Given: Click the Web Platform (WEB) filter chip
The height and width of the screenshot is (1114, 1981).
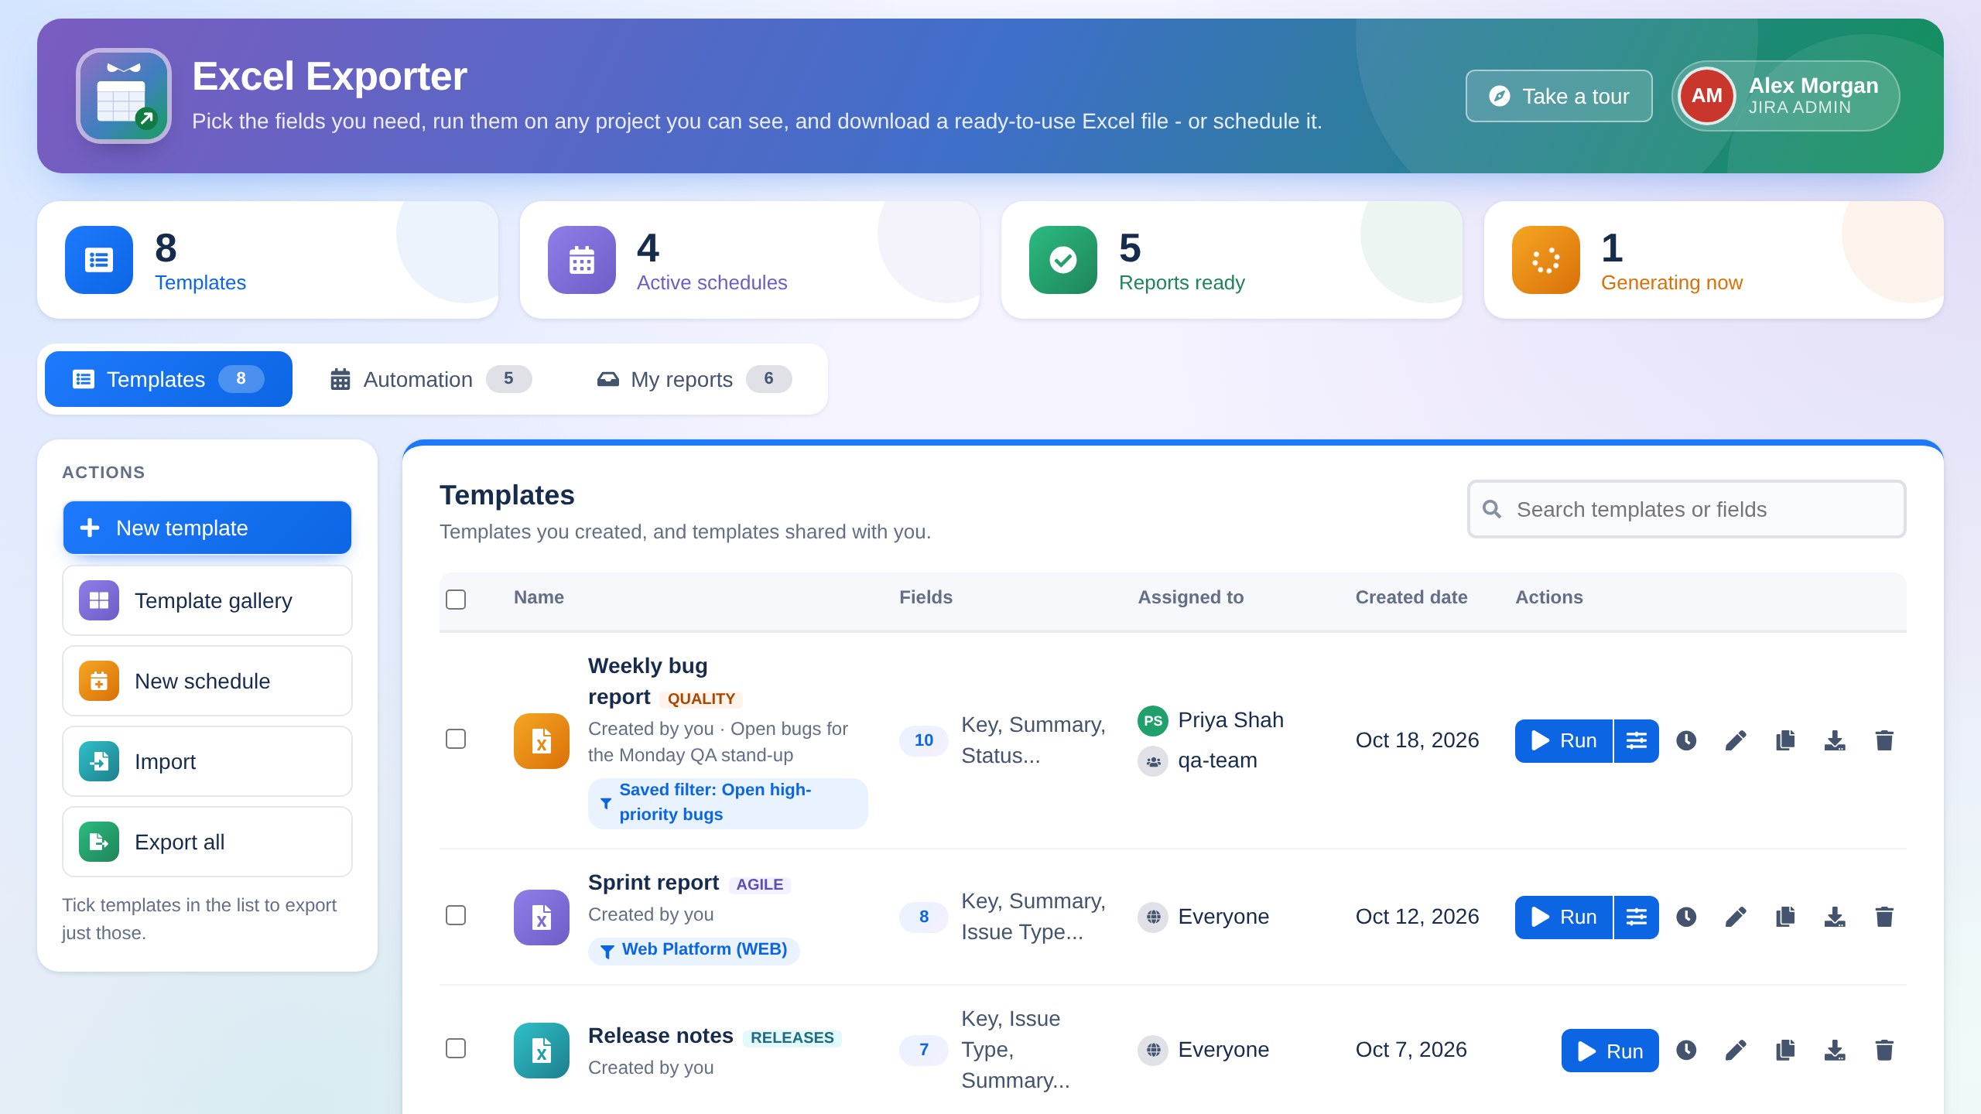Looking at the screenshot, I should pyautogui.click(x=694, y=950).
